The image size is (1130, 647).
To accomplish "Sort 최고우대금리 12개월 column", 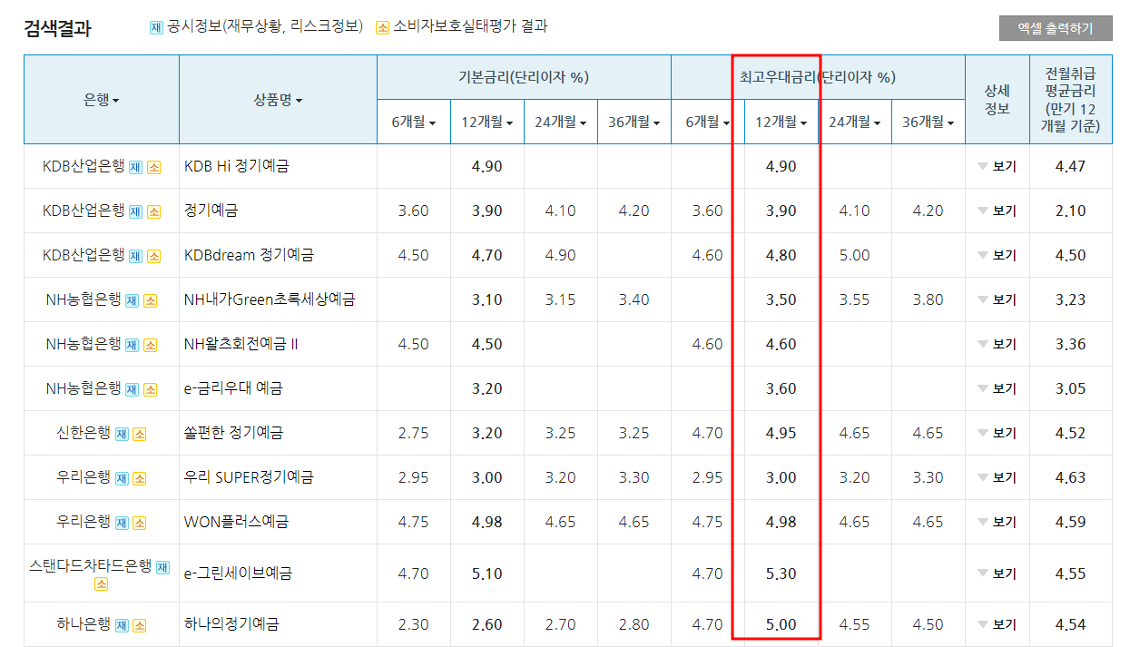I will 781,122.
